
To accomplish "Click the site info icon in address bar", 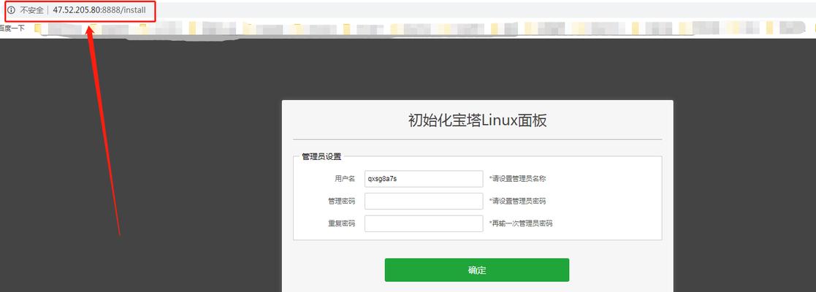I will (x=11, y=10).
